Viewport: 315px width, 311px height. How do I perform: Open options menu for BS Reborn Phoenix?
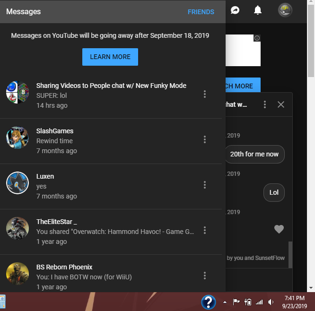point(205,276)
